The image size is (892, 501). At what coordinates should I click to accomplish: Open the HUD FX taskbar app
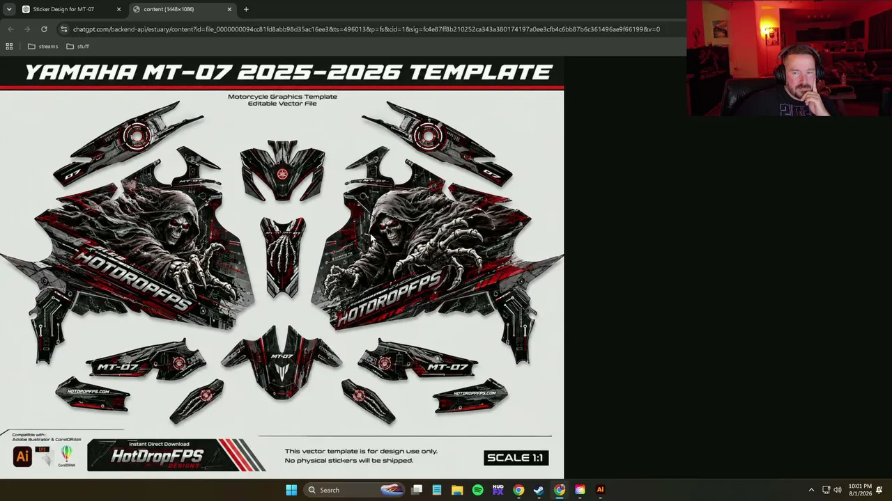[498, 490]
